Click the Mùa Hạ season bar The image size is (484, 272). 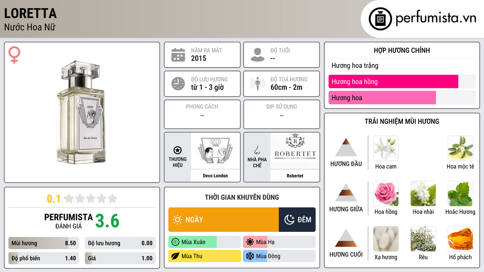(x=279, y=242)
